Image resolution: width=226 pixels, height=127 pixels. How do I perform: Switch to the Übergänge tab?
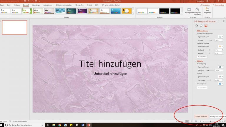[35, 5]
